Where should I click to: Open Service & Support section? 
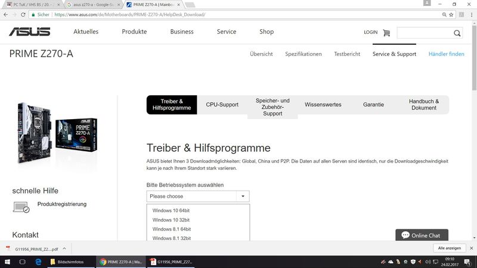(x=394, y=54)
